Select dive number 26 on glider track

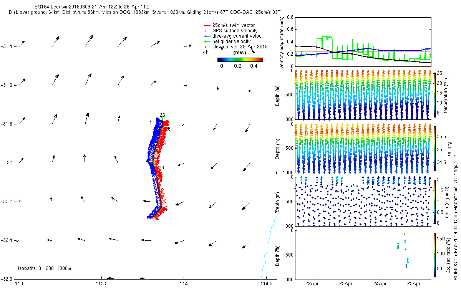pos(163,115)
